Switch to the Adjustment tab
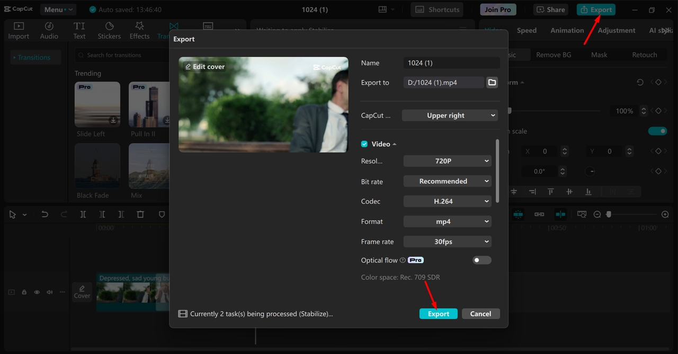Image resolution: width=678 pixels, height=354 pixels. click(x=617, y=30)
